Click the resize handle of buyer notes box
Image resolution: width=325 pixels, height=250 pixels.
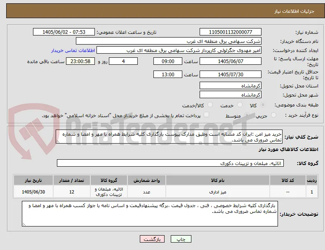pyautogui.click(x=24, y=224)
